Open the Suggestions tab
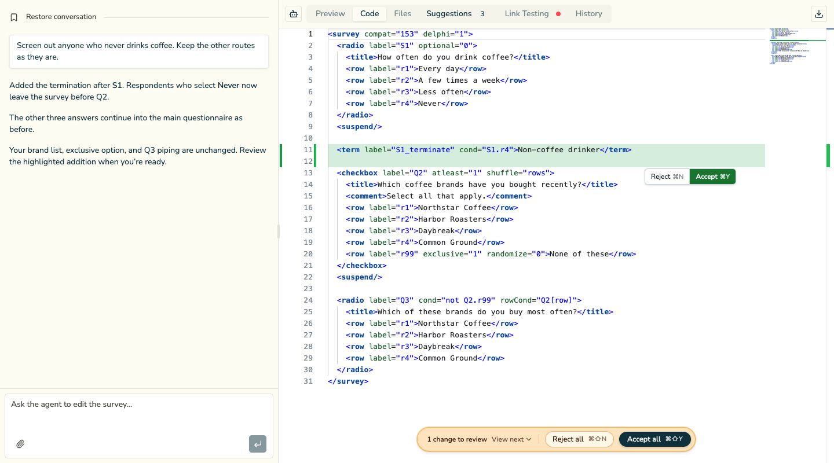Image resolution: width=834 pixels, height=463 pixels. coord(456,14)
